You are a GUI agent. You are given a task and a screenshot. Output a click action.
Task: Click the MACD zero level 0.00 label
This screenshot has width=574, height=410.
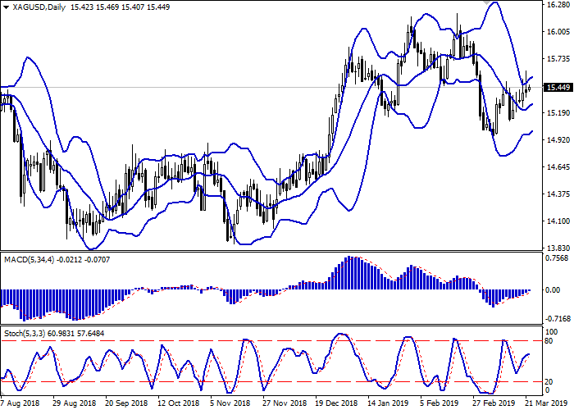point(553,290)
